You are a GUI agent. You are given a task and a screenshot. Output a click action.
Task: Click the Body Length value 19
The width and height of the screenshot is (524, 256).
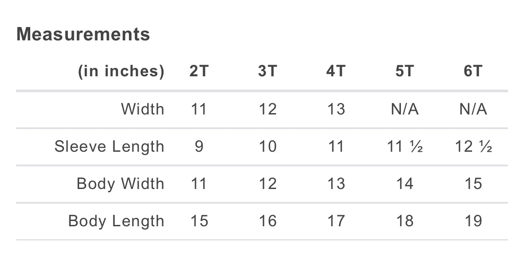pos(473,221)
